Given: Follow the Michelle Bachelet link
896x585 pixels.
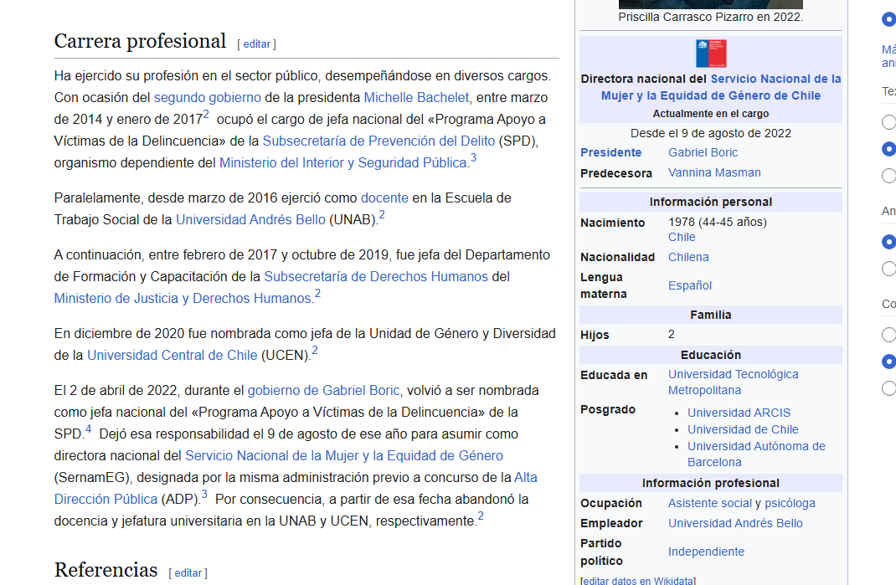Looking at the screenshot, I should point(416,98).
